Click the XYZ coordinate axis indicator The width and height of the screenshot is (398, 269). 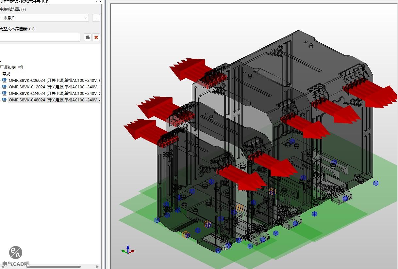pos(128,250)
